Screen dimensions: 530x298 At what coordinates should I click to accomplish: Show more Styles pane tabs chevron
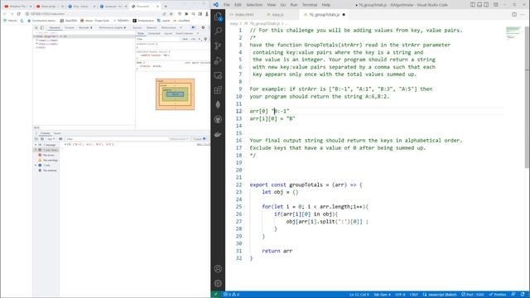click(x=198, y=33)
